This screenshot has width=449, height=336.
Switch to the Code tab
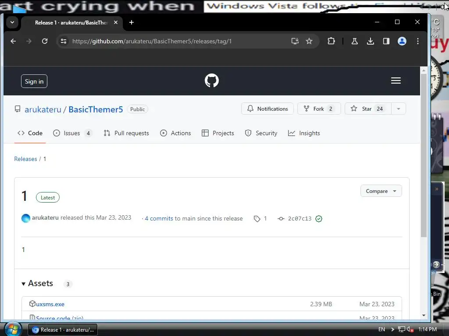pyautogui.click(x=30, y=133)
